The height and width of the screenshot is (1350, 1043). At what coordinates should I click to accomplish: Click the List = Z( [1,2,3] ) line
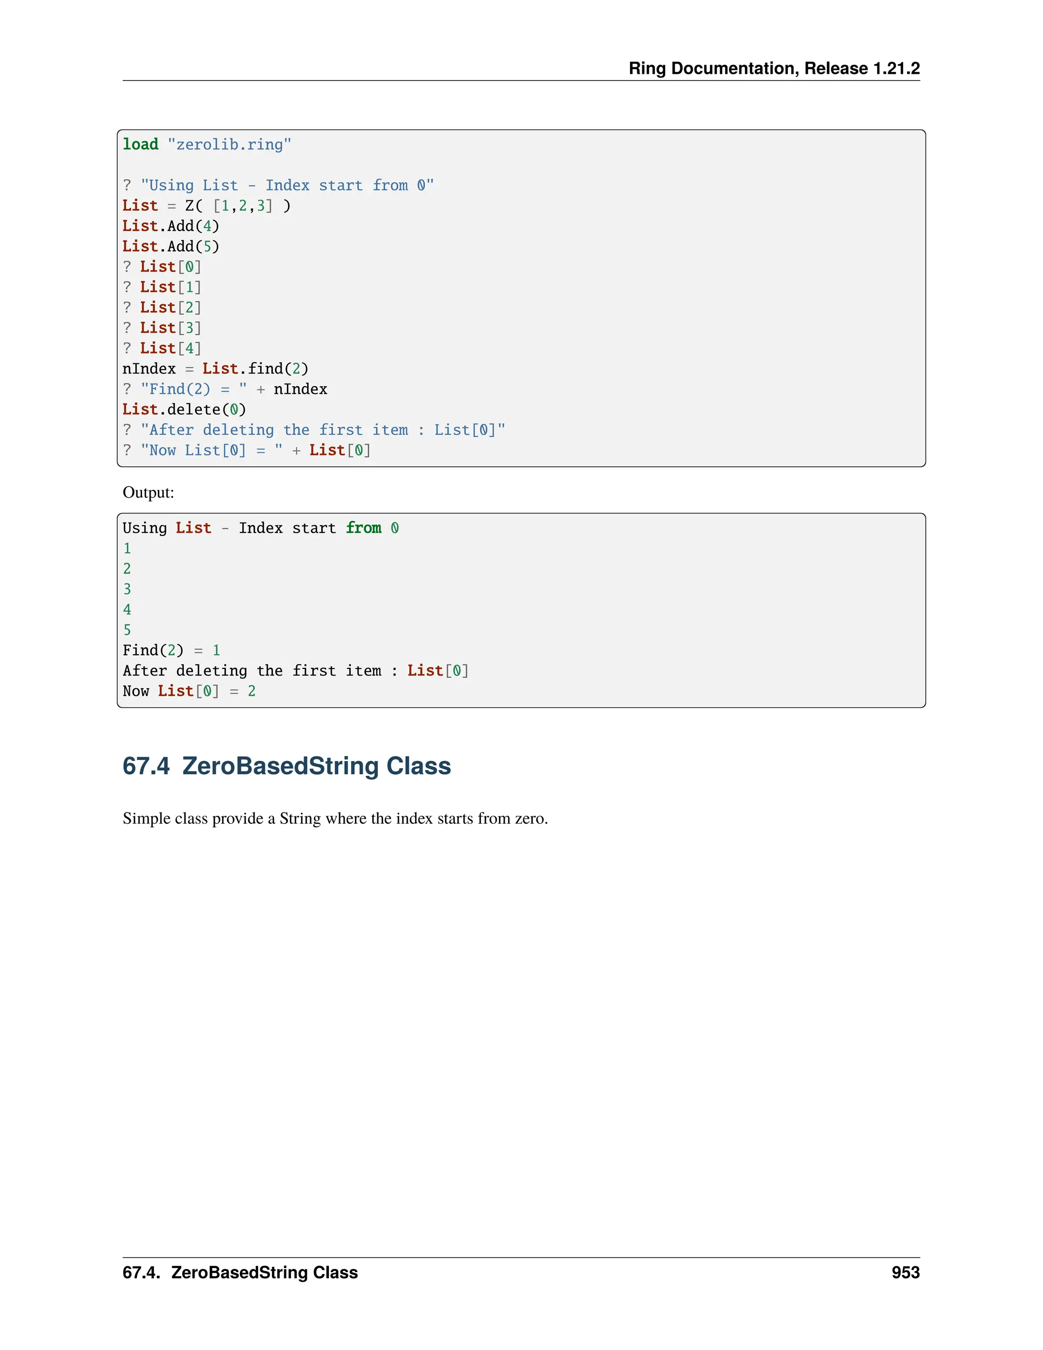206,206
